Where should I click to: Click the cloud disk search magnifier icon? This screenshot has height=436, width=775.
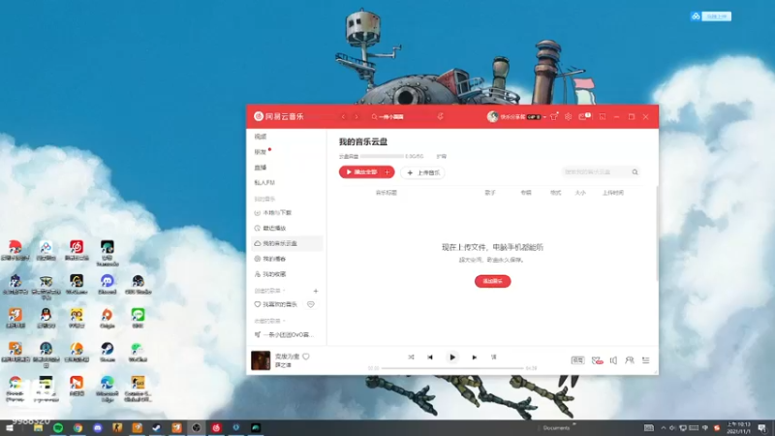pyautogui.click(x=635, y=172)
